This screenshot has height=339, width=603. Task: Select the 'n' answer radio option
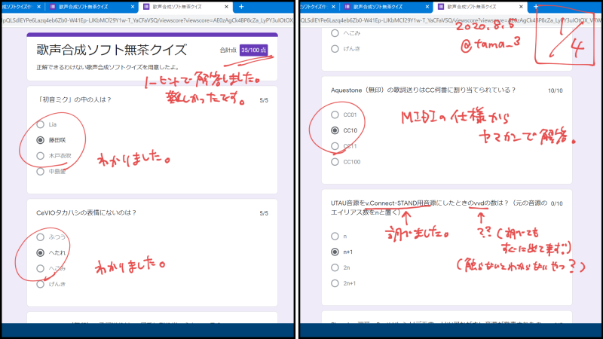335,236
